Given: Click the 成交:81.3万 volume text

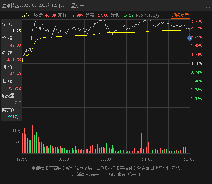Looking at the screenshot, I should point(147,15).
